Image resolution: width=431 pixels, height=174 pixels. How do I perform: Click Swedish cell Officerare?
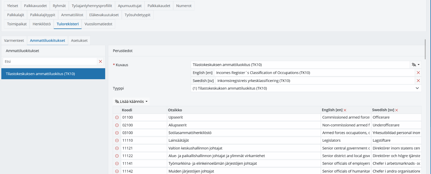pos(396,117)
